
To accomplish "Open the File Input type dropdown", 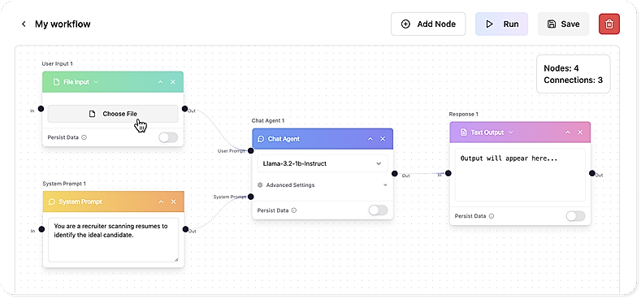I will coord(96,82).
